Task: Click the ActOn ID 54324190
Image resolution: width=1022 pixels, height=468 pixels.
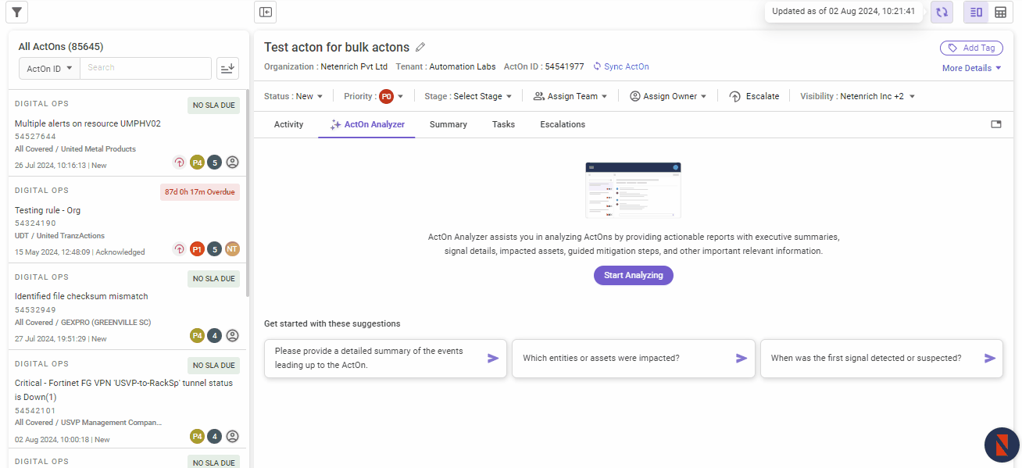Action: (x=35, y=223)
